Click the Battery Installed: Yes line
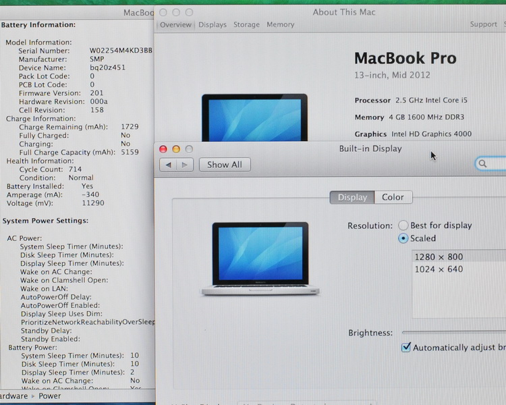506x405 pixels. point(50,186)
